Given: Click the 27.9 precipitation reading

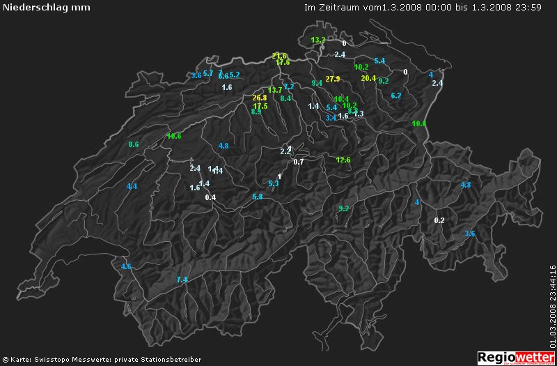Looking at the screenshot, I should click(333, 79).
